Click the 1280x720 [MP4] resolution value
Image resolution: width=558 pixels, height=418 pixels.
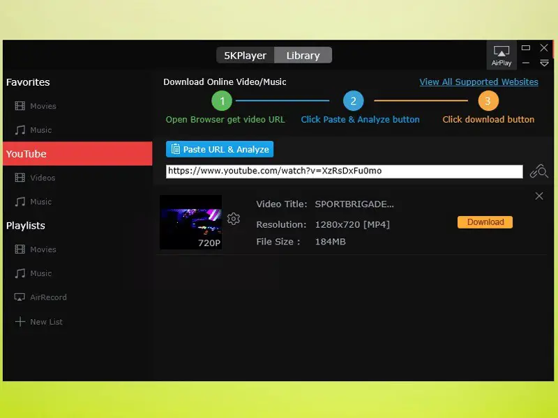pos(352,224)
